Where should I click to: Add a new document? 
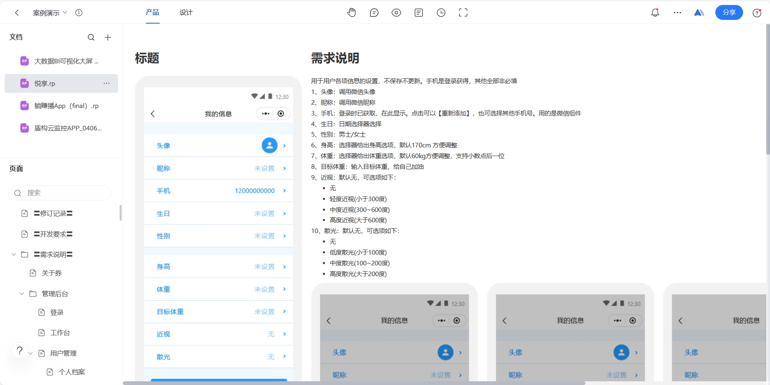point(108,37)
